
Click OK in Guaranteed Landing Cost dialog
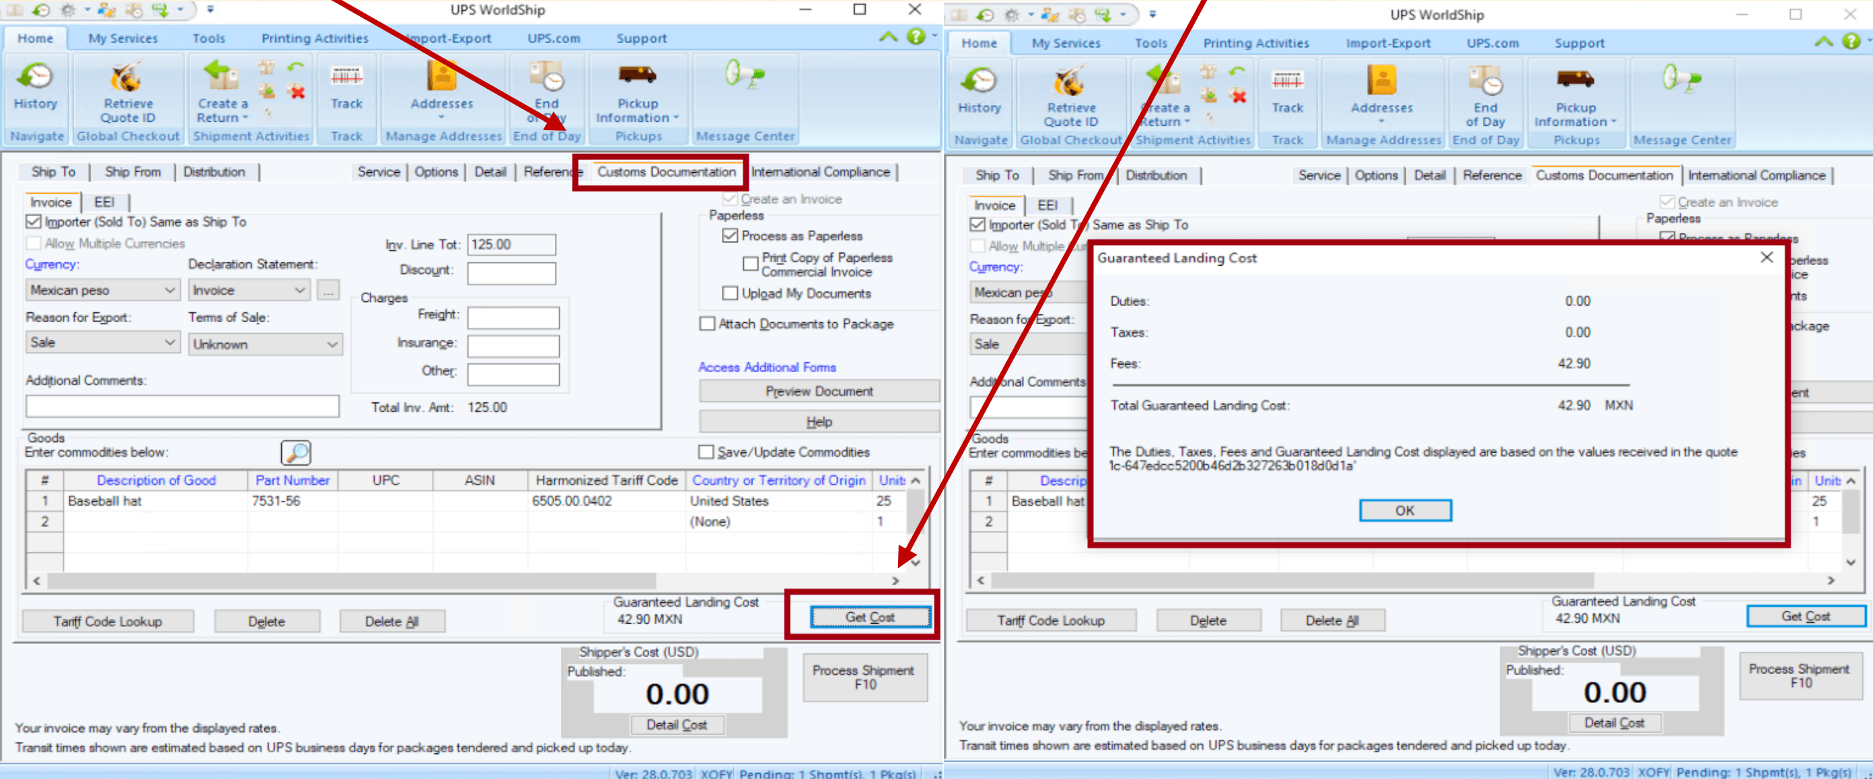[x=1405, y=511]
